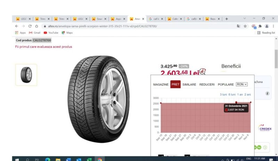This screenshot has height=161, width=278.
Task: Open the RON currency dropdown
Action: 242,84
